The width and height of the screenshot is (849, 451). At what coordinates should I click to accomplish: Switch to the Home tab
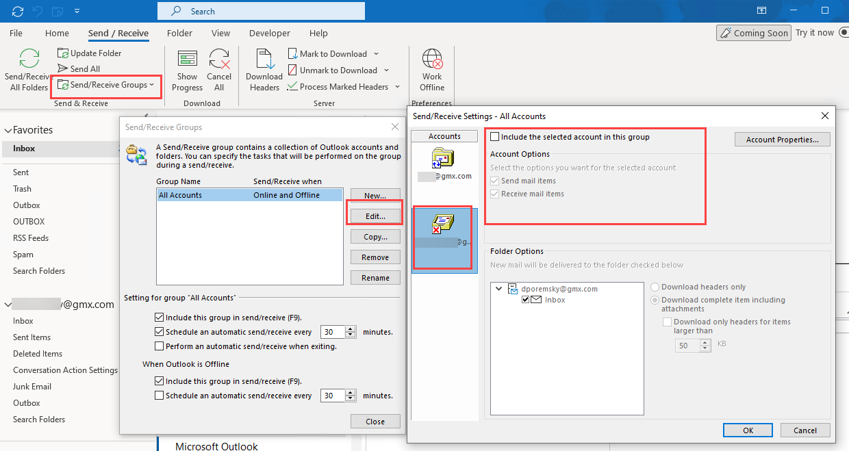pos(57,33)
